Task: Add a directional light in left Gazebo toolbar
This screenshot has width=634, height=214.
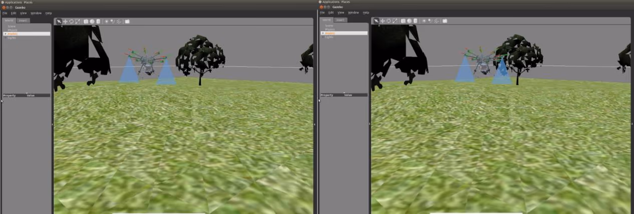Action: click(119, 22)
